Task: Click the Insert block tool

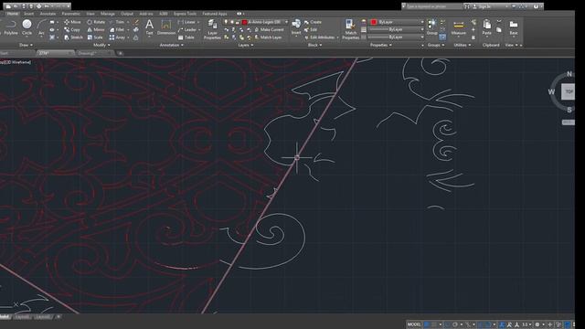Action: coord(296,27)
